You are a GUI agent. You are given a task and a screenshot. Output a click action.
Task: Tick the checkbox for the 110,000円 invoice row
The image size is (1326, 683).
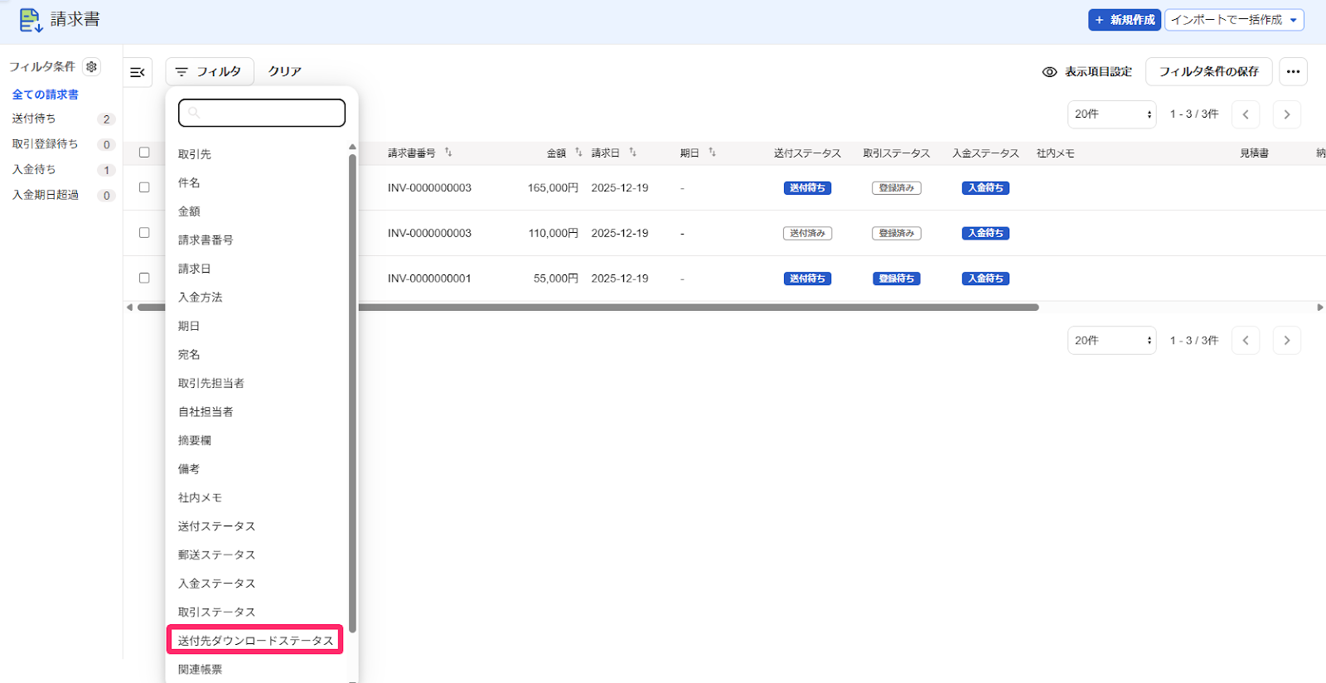click(x=144, y=233)
